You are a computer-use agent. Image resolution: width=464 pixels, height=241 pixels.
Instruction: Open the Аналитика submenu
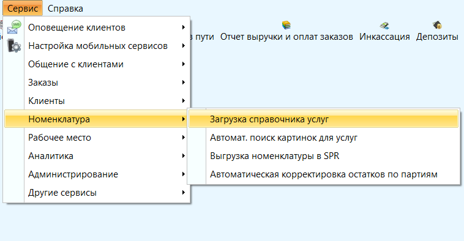[97, 156]
